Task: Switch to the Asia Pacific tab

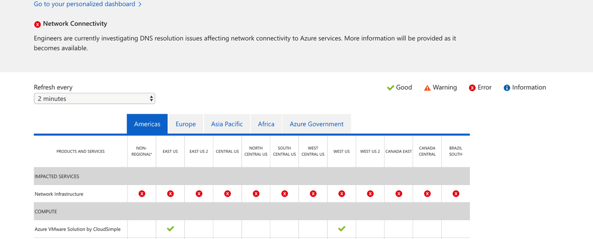Action: tap(227, 124)
